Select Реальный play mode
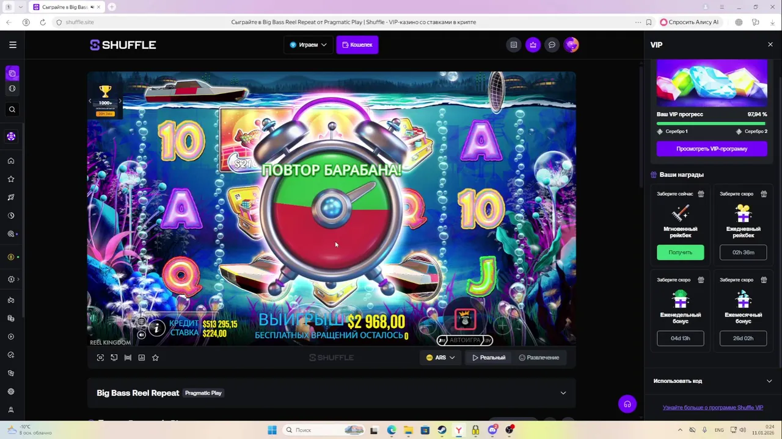 click(x=489, y=358)
